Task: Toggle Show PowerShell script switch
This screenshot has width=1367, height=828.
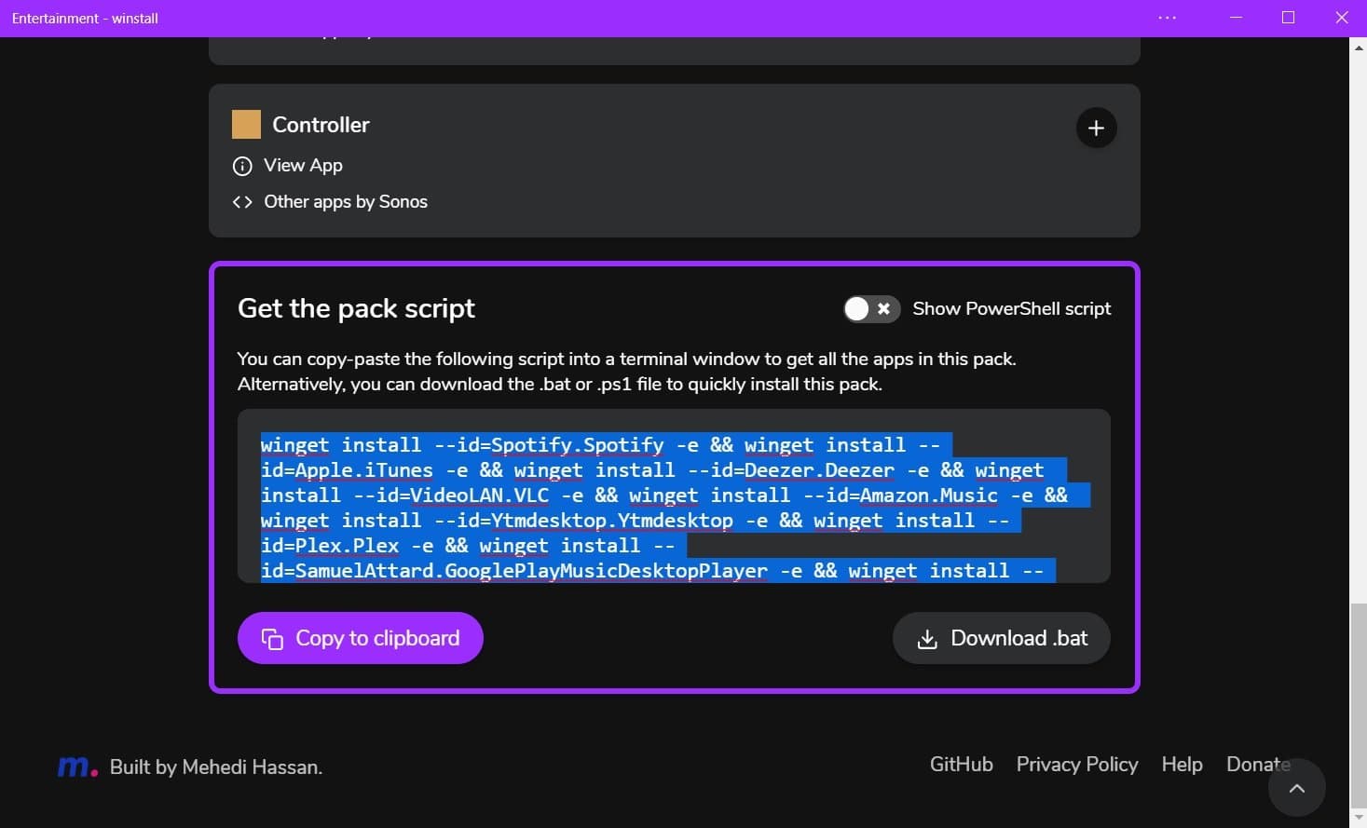Action: point(871,308)
